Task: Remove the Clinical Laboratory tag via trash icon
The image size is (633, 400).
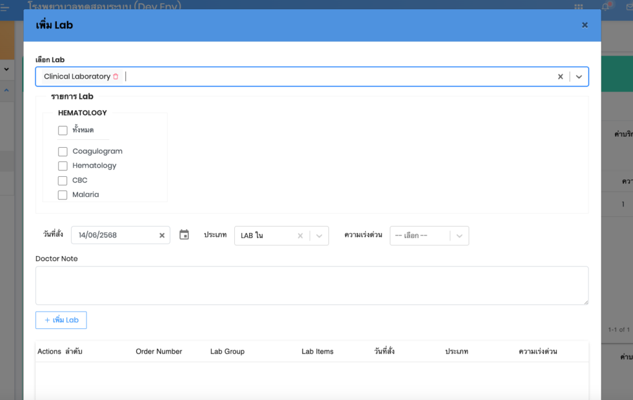Action: (x=116, y=77)
